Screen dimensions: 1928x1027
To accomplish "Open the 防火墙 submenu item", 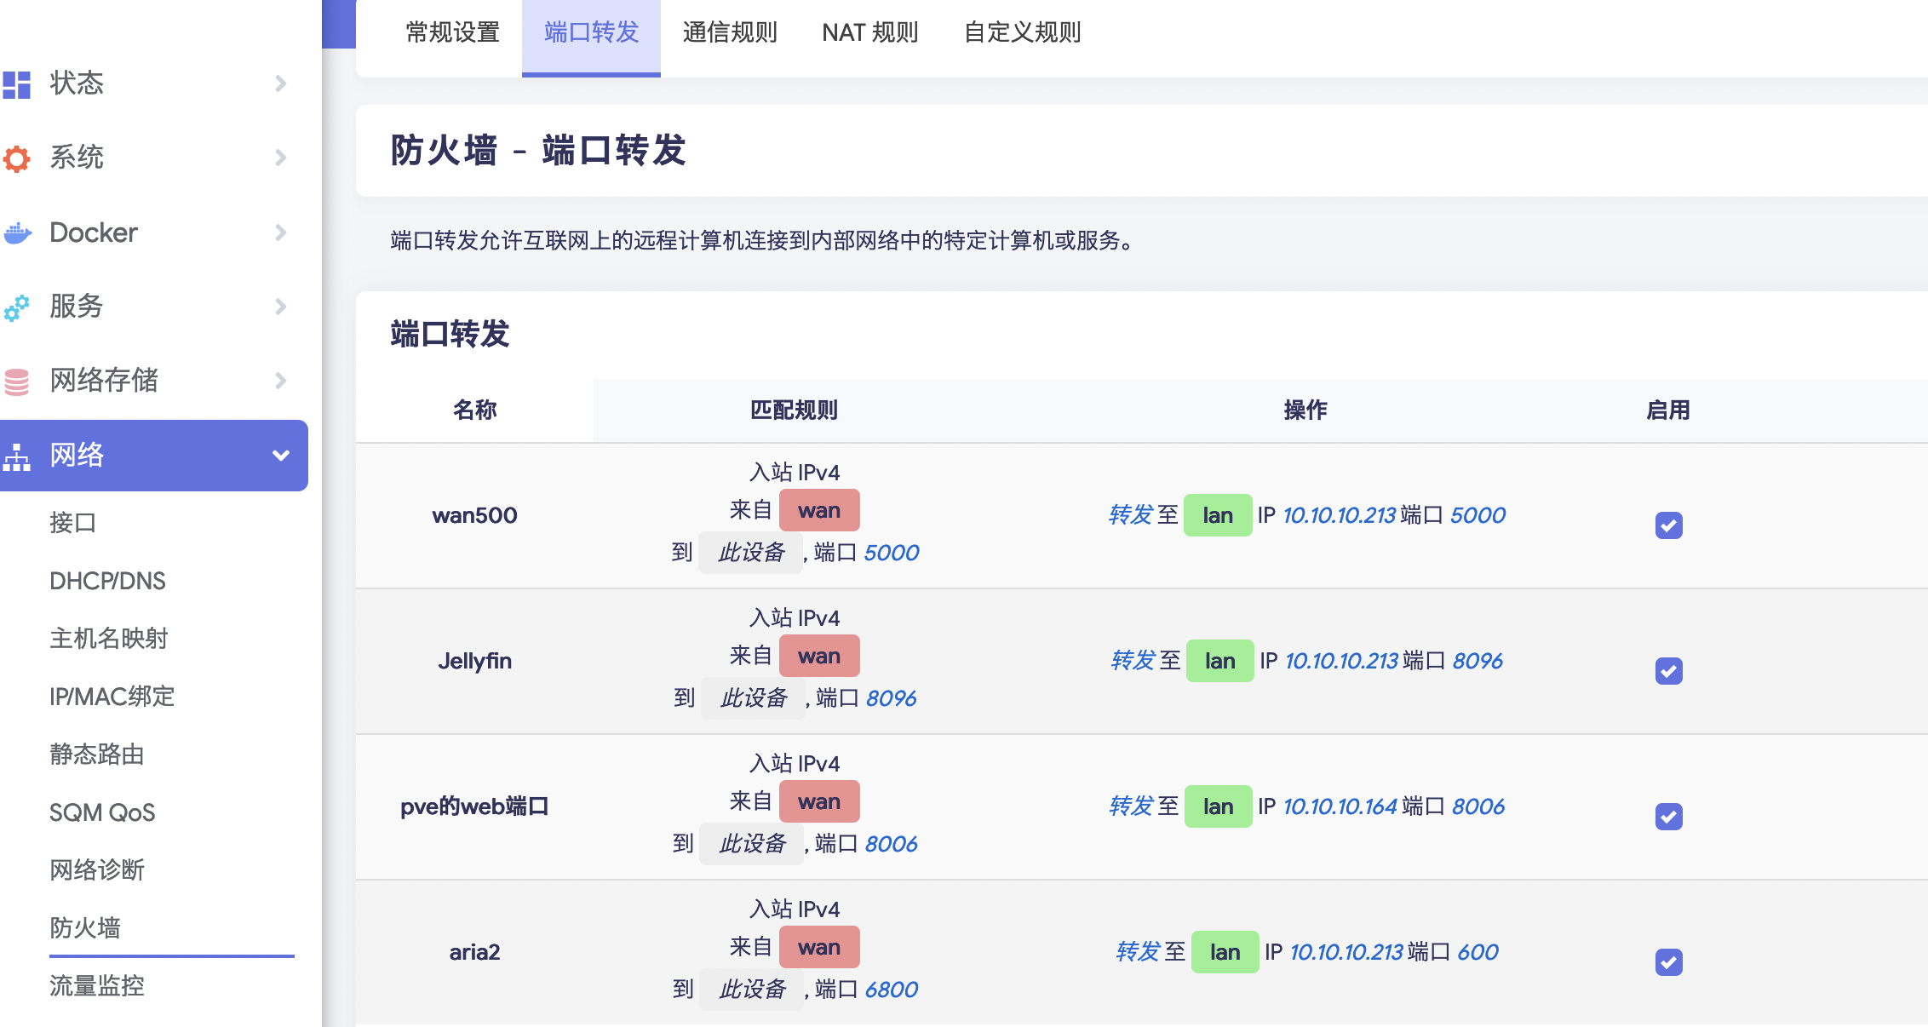I will (85, 928).
